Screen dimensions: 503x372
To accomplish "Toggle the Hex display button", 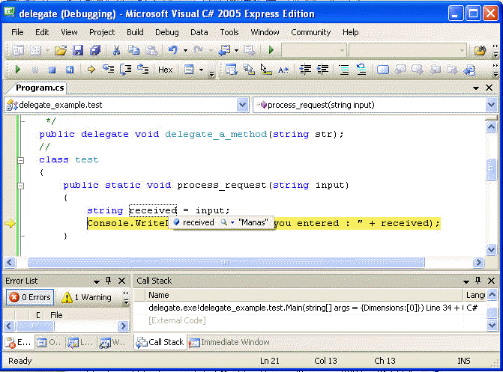I will click(165, 70).
